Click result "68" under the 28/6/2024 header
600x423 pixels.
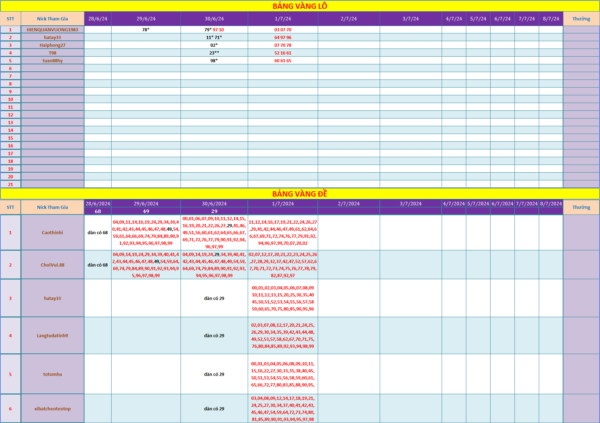click(98, 211)
